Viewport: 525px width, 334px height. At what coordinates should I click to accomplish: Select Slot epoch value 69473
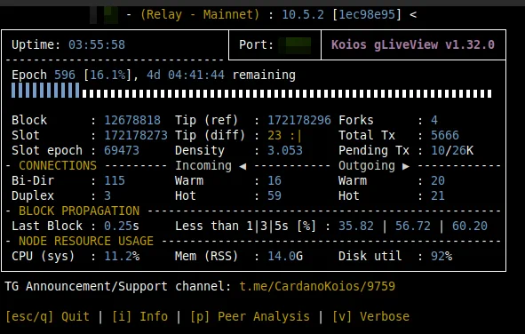click(x=122, y=150)
